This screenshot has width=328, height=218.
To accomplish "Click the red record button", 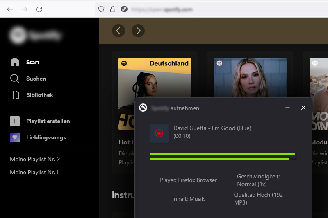I will (159, 133).
